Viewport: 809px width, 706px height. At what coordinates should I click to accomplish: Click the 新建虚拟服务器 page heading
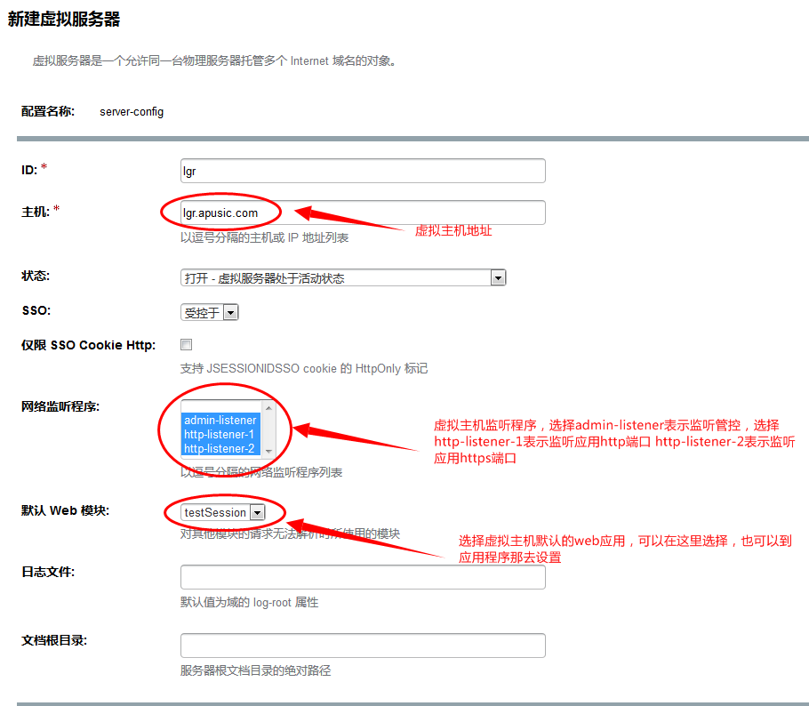coord(64,19)
